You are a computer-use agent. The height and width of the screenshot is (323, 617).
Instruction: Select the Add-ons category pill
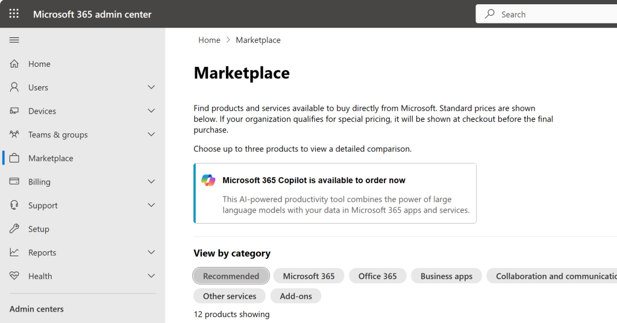(296, 296)
